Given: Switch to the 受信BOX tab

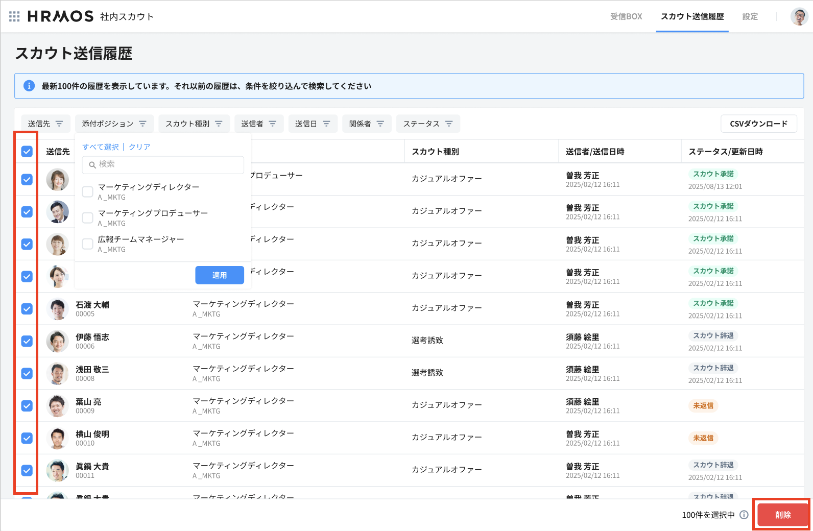Looking at the screenshot, I should click(626, 16).
